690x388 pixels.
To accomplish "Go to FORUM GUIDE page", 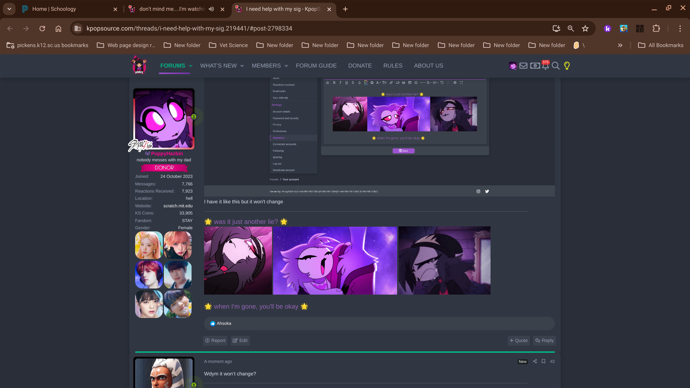I will point(316,66).
